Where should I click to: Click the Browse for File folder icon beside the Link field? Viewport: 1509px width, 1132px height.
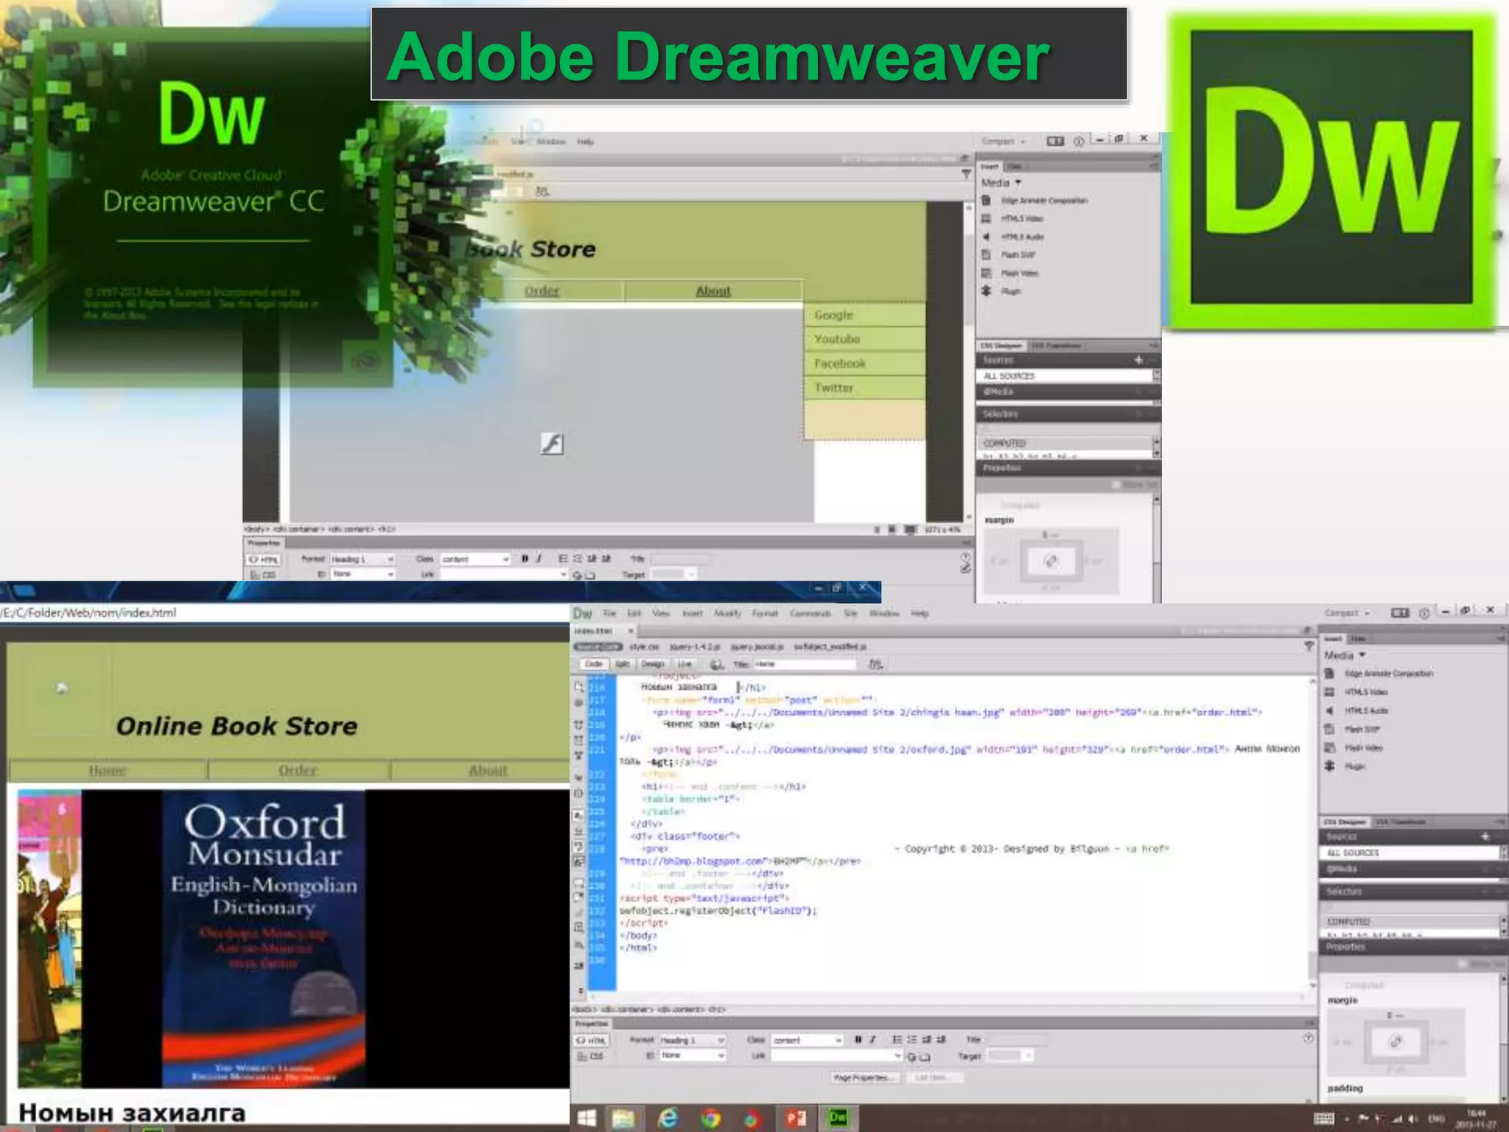click(x=925, y=1056)
